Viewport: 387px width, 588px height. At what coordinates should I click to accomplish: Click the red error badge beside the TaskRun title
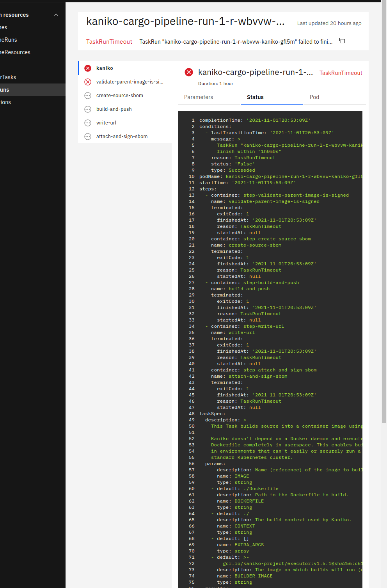(189, 72)
